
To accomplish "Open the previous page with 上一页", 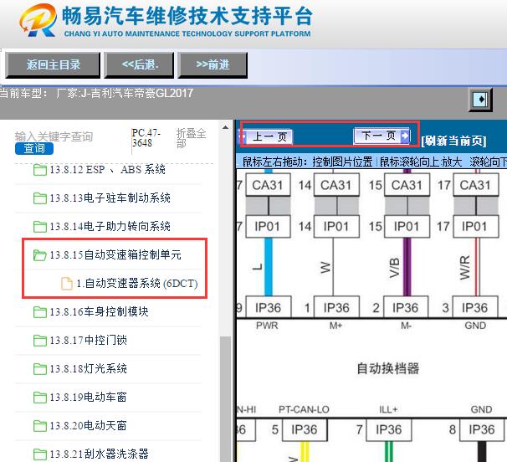I will (267, 136).
